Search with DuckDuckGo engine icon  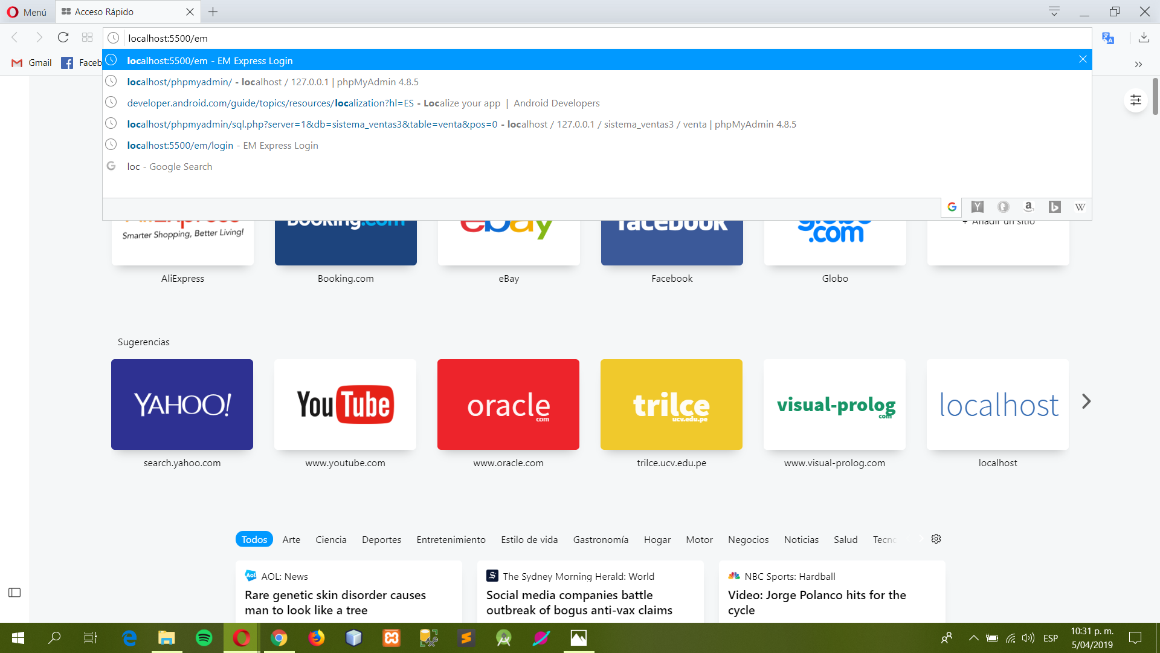[1003, 207]
